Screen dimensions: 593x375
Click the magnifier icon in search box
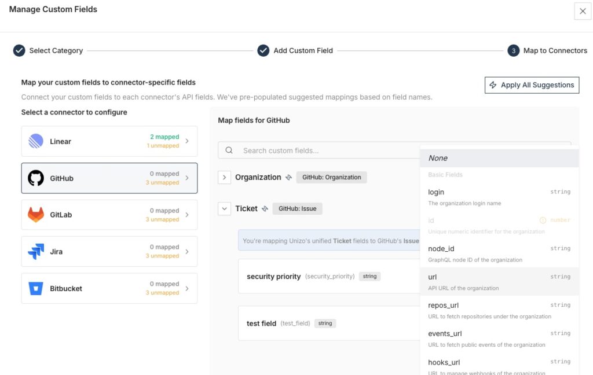click(x=229, y=150)
